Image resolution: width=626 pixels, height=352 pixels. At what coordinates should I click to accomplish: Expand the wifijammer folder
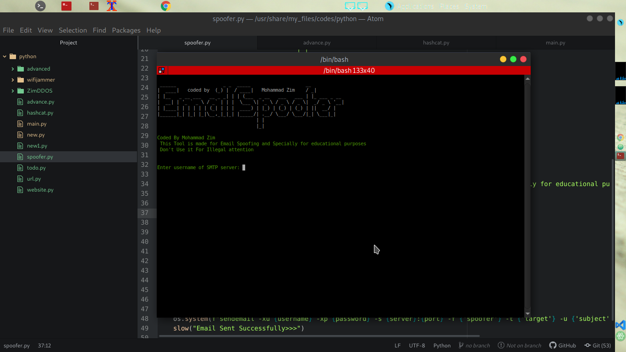coord(12,79)
